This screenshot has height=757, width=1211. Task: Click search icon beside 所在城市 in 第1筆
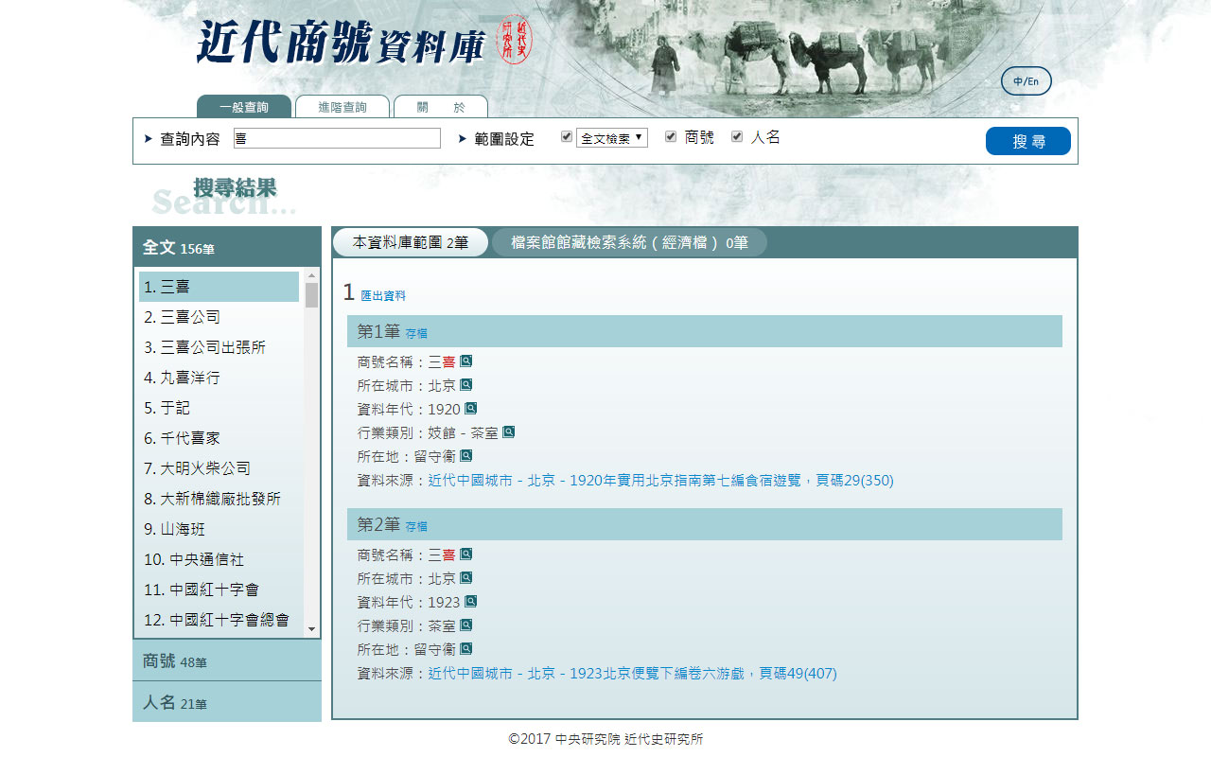465,384
